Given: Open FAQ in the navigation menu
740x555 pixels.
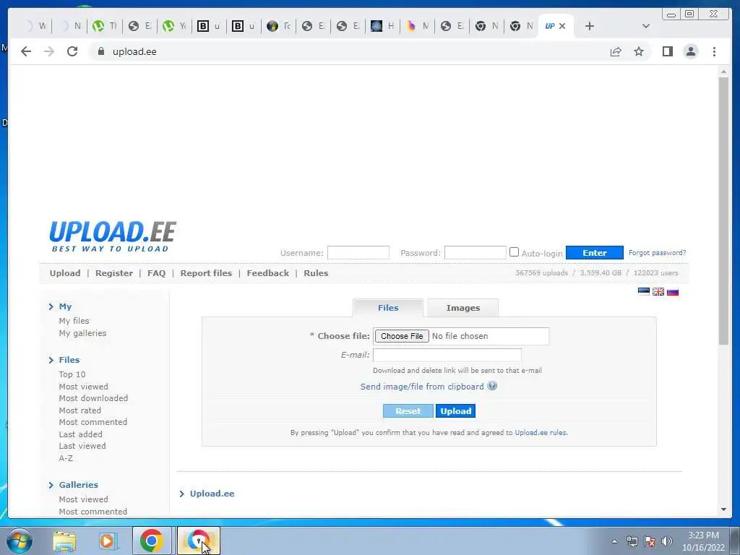Looking at the screenshot, I should 156,273.
